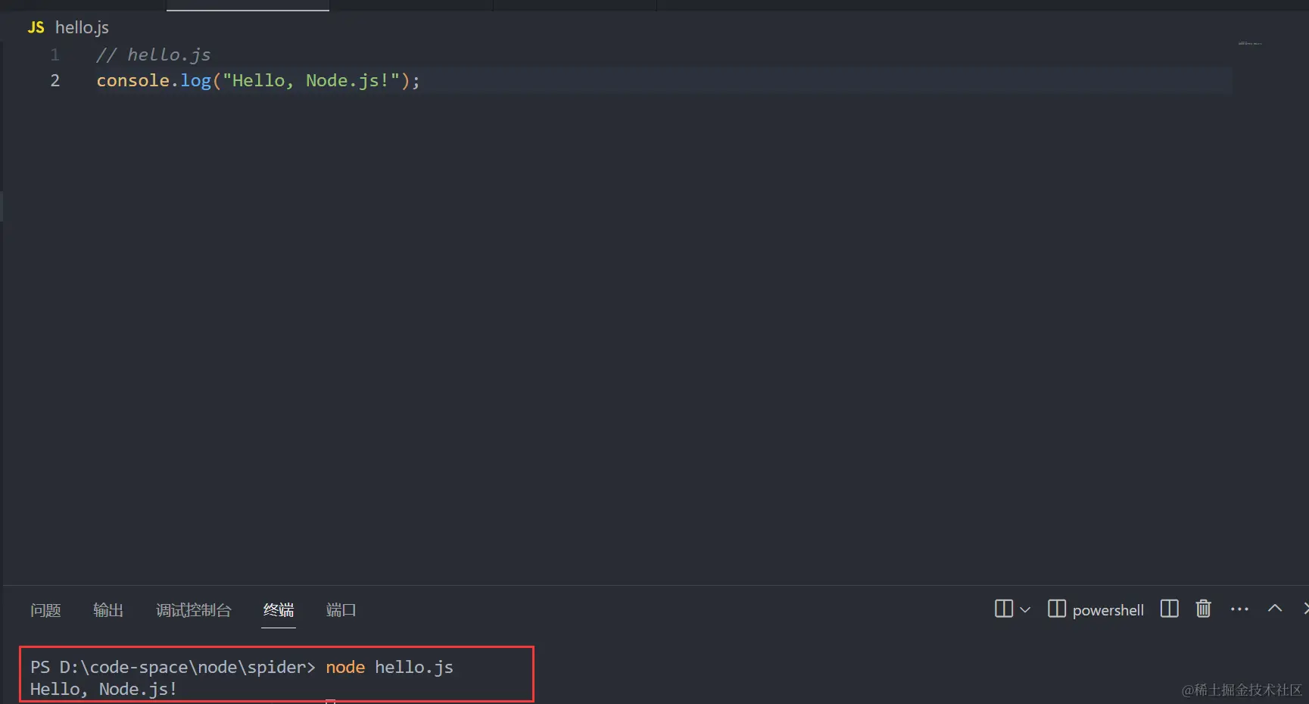The height and width of the screenshot is (704, 1309).
Task: Click the terminal prompt line with node hello.js
Action: (x=242, y=667)
